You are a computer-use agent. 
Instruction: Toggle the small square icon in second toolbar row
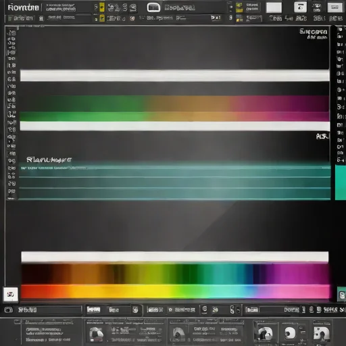point(41,18)
